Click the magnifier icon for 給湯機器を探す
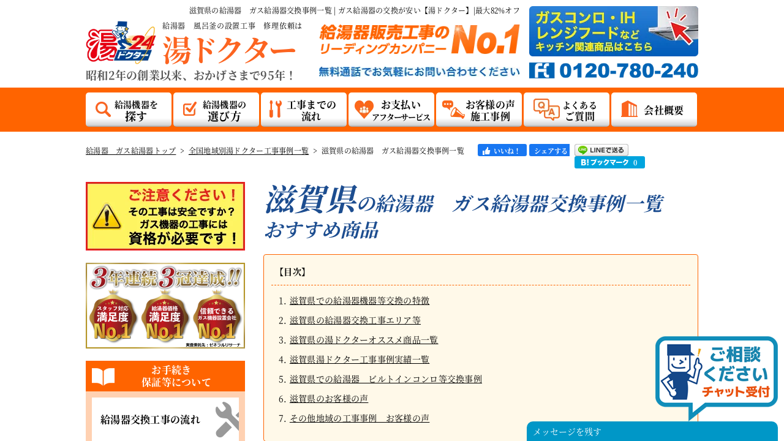 (x=103, y=110)
